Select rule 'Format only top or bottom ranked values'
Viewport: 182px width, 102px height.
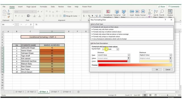coord(107,32)
